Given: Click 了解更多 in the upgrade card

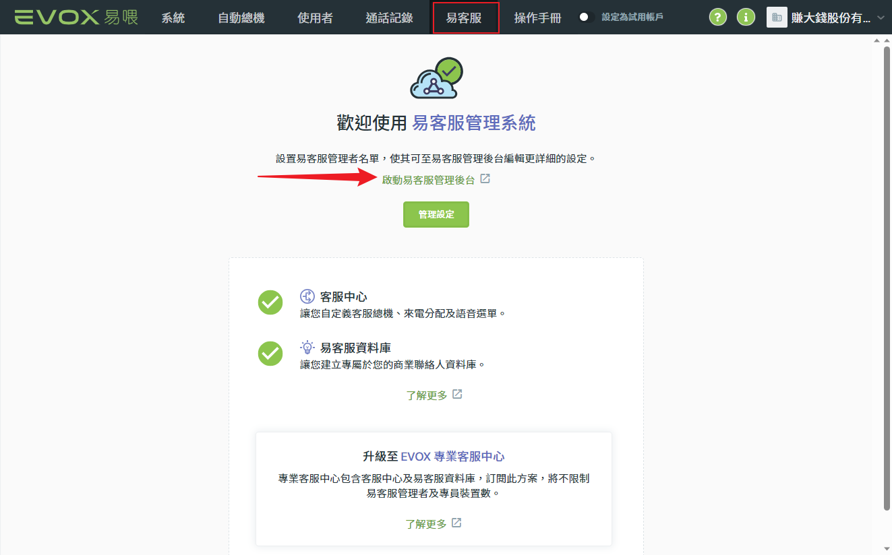Looking at the screenshot, I should click(x=426, y=524).
